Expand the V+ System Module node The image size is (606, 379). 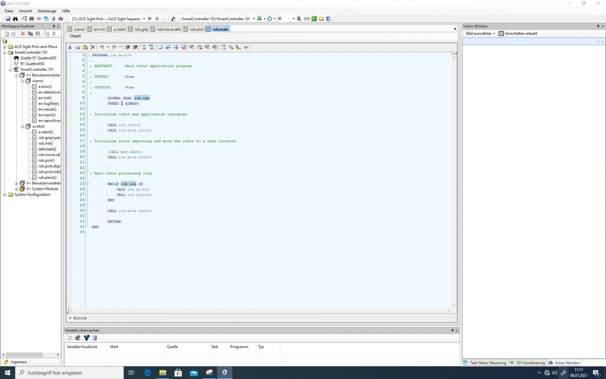pos(17,189)
